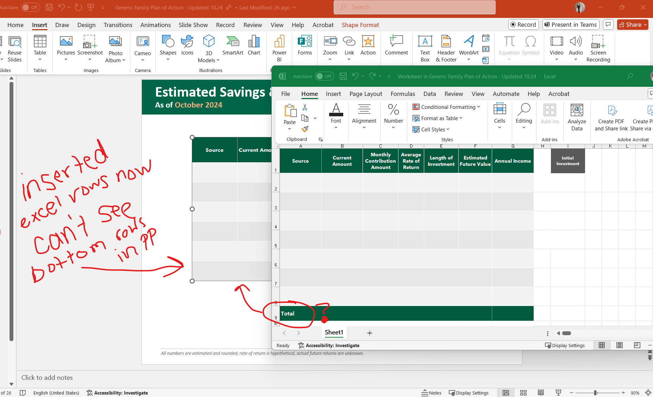Save the Excel worksheet

point(343,76)
